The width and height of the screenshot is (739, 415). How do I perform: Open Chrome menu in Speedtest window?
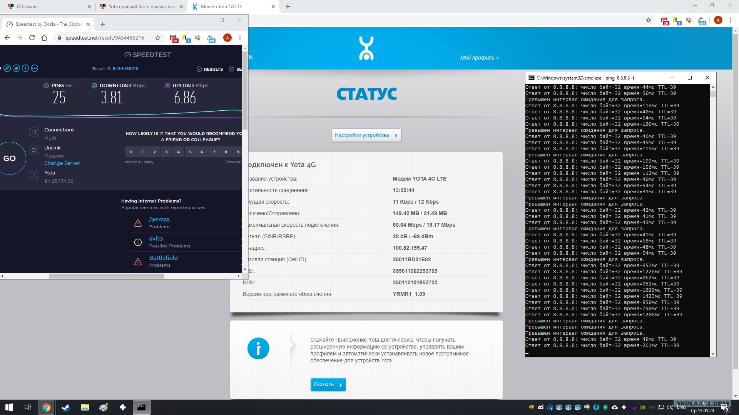tap(240, 38)
